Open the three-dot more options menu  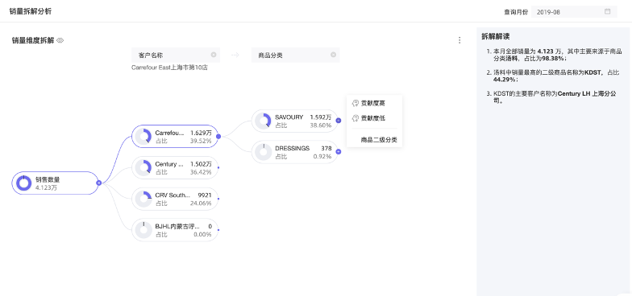pyautogui.click(x=459, y=40)
